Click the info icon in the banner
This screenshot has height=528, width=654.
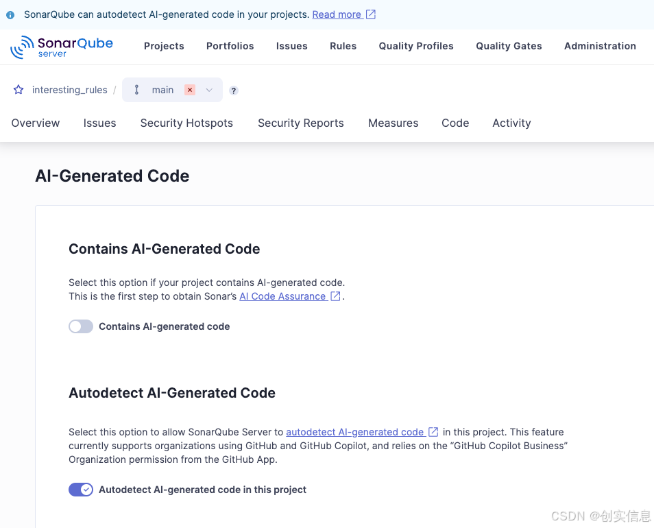pyautogui.click(x=10, y=15)
